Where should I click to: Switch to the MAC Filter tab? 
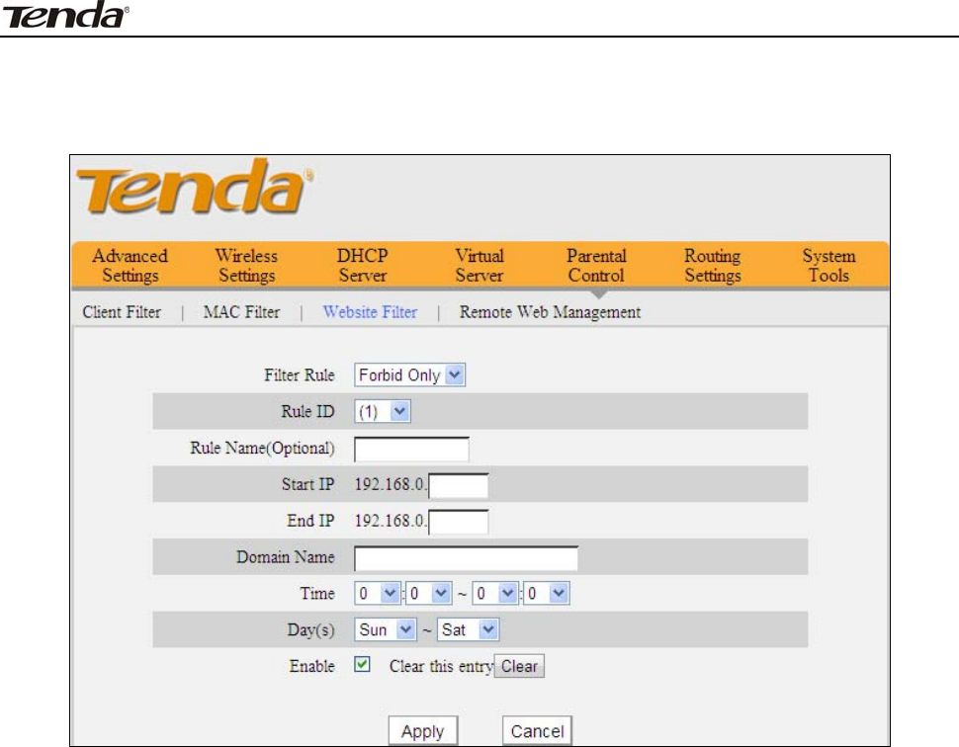pos(241,312)
